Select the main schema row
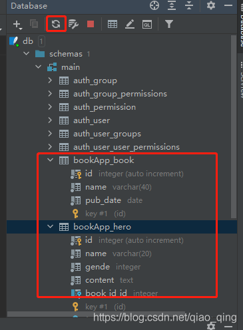The image size is (243, 330). [x=122, y=67]
